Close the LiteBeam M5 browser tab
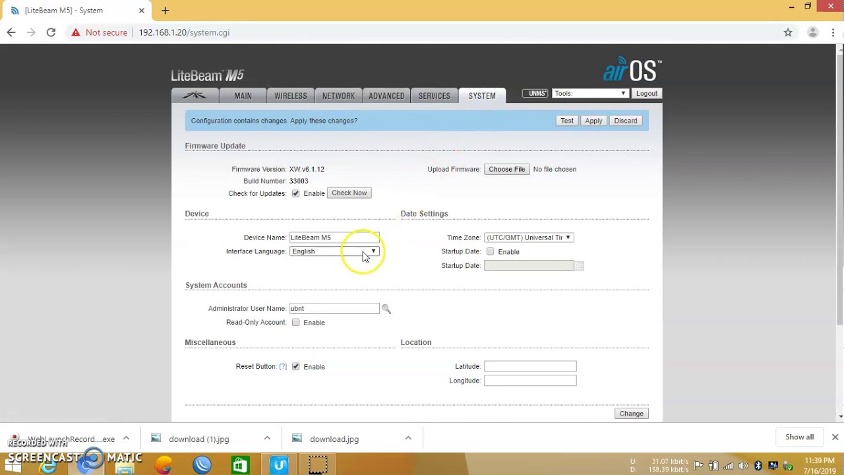Viewport: 844px width, 475px height. point(141,11)
